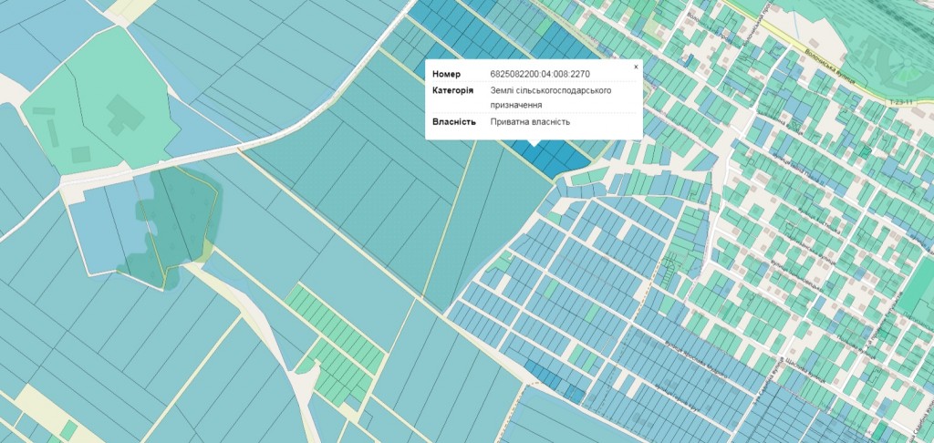
Task: Click the cadastral number 6825082200:04:008:2270
Action: (539, 74)
